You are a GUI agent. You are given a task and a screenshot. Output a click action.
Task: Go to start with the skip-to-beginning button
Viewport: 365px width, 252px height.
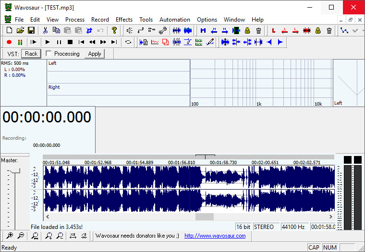pos(81,42)
